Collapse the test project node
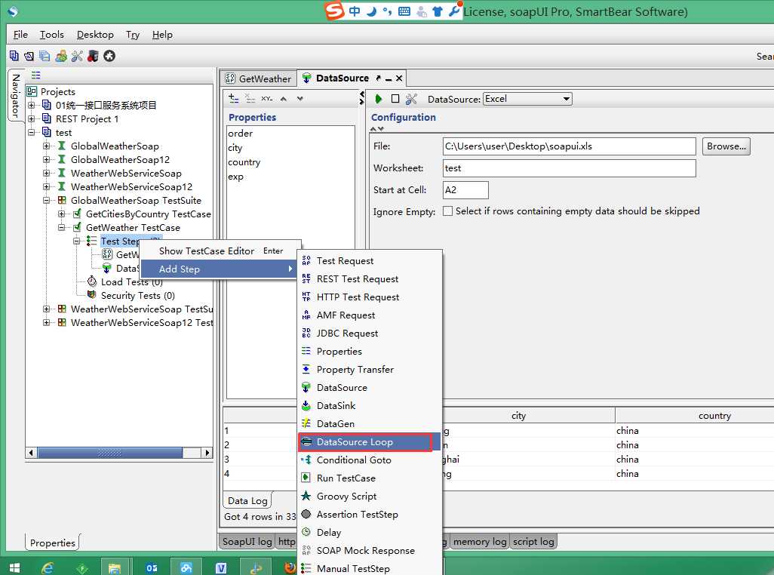This screenshot has height=575, width=774. coord(32,132)
